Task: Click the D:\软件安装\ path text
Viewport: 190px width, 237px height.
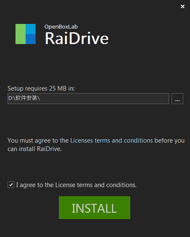Action: (24, 98)
